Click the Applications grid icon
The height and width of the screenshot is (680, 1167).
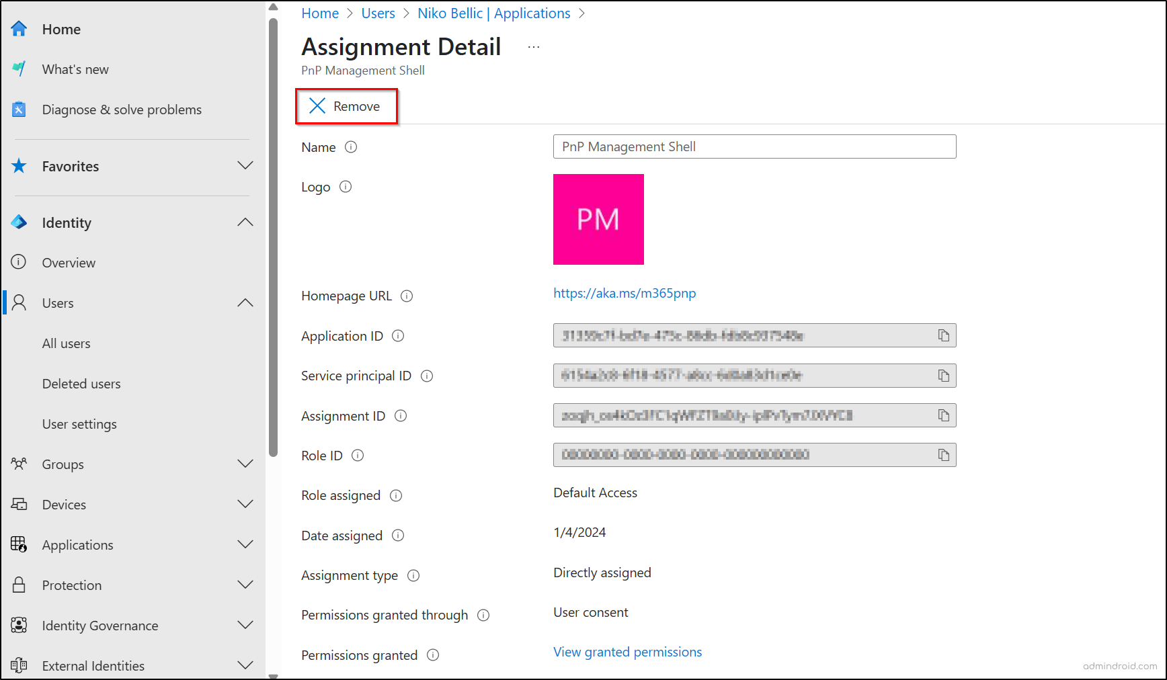click(19, 544)
